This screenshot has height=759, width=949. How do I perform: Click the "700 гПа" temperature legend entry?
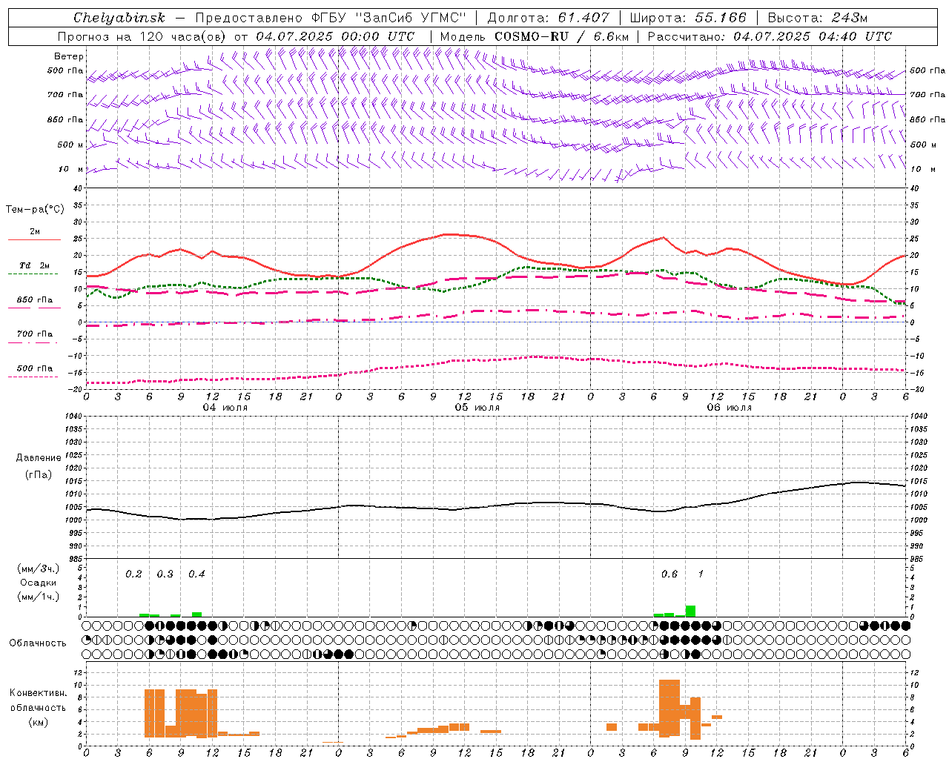35,334
